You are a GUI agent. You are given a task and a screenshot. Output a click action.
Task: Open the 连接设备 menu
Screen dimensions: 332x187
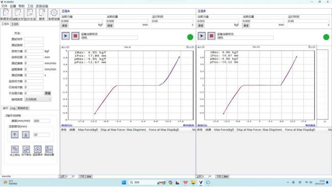pos(42,6)
